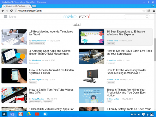Open Android 6.0's Hidden System UI Tuner article
This screenshot has height=117, width=156.
pyautogui.click(x=52, y=72)
